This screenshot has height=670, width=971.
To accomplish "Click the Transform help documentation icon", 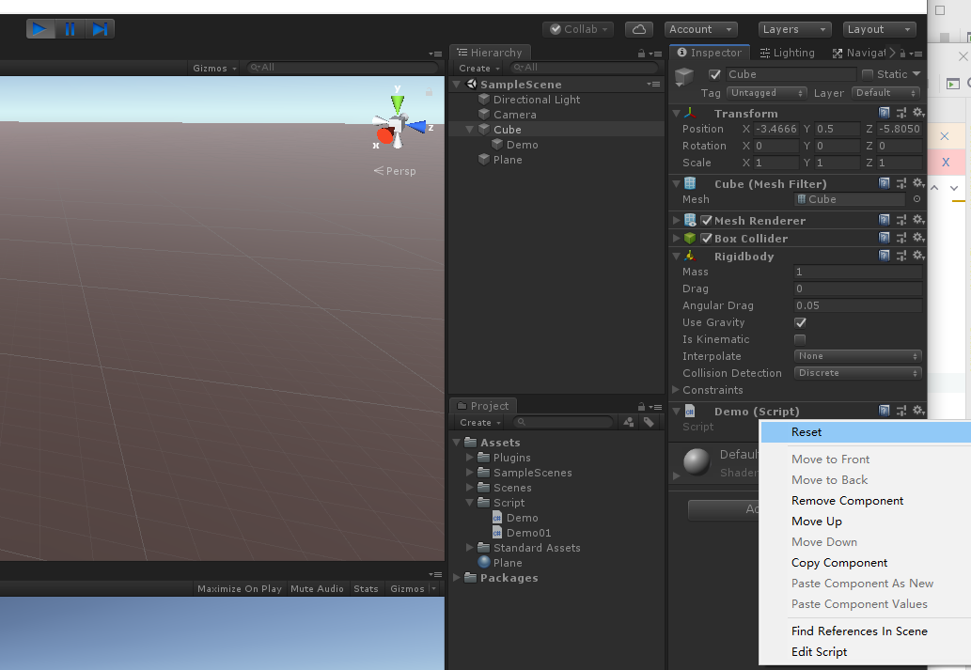I will [882, 112].
